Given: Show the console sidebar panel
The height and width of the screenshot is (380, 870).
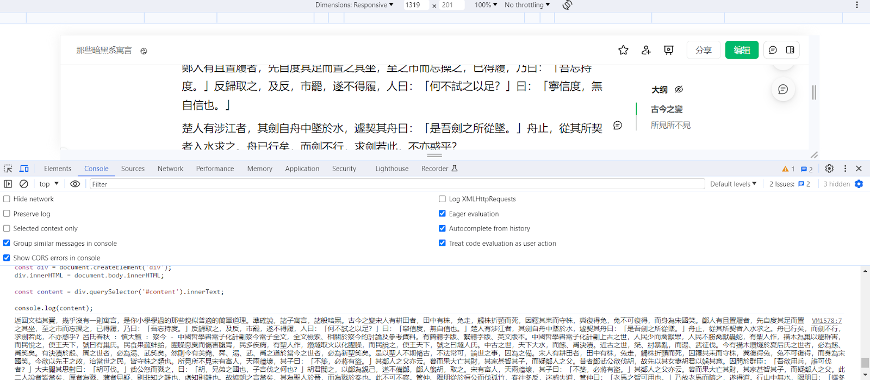Looking at the screenshot, I should (8, 184).
